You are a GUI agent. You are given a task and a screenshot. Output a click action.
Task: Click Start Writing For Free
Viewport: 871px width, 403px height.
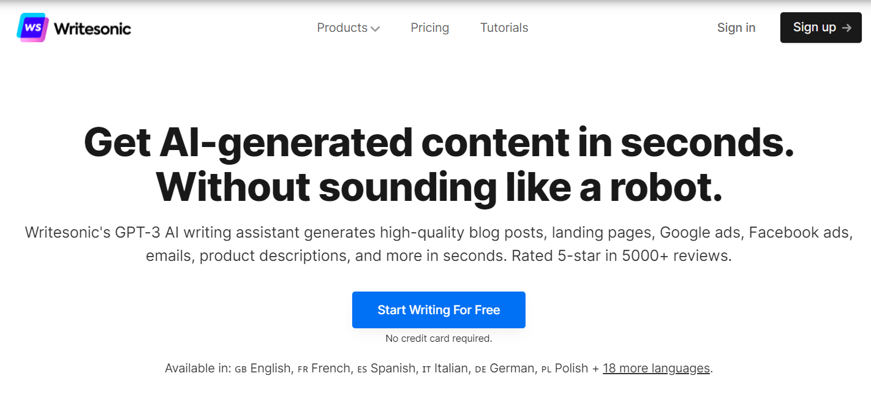point(439,310)
